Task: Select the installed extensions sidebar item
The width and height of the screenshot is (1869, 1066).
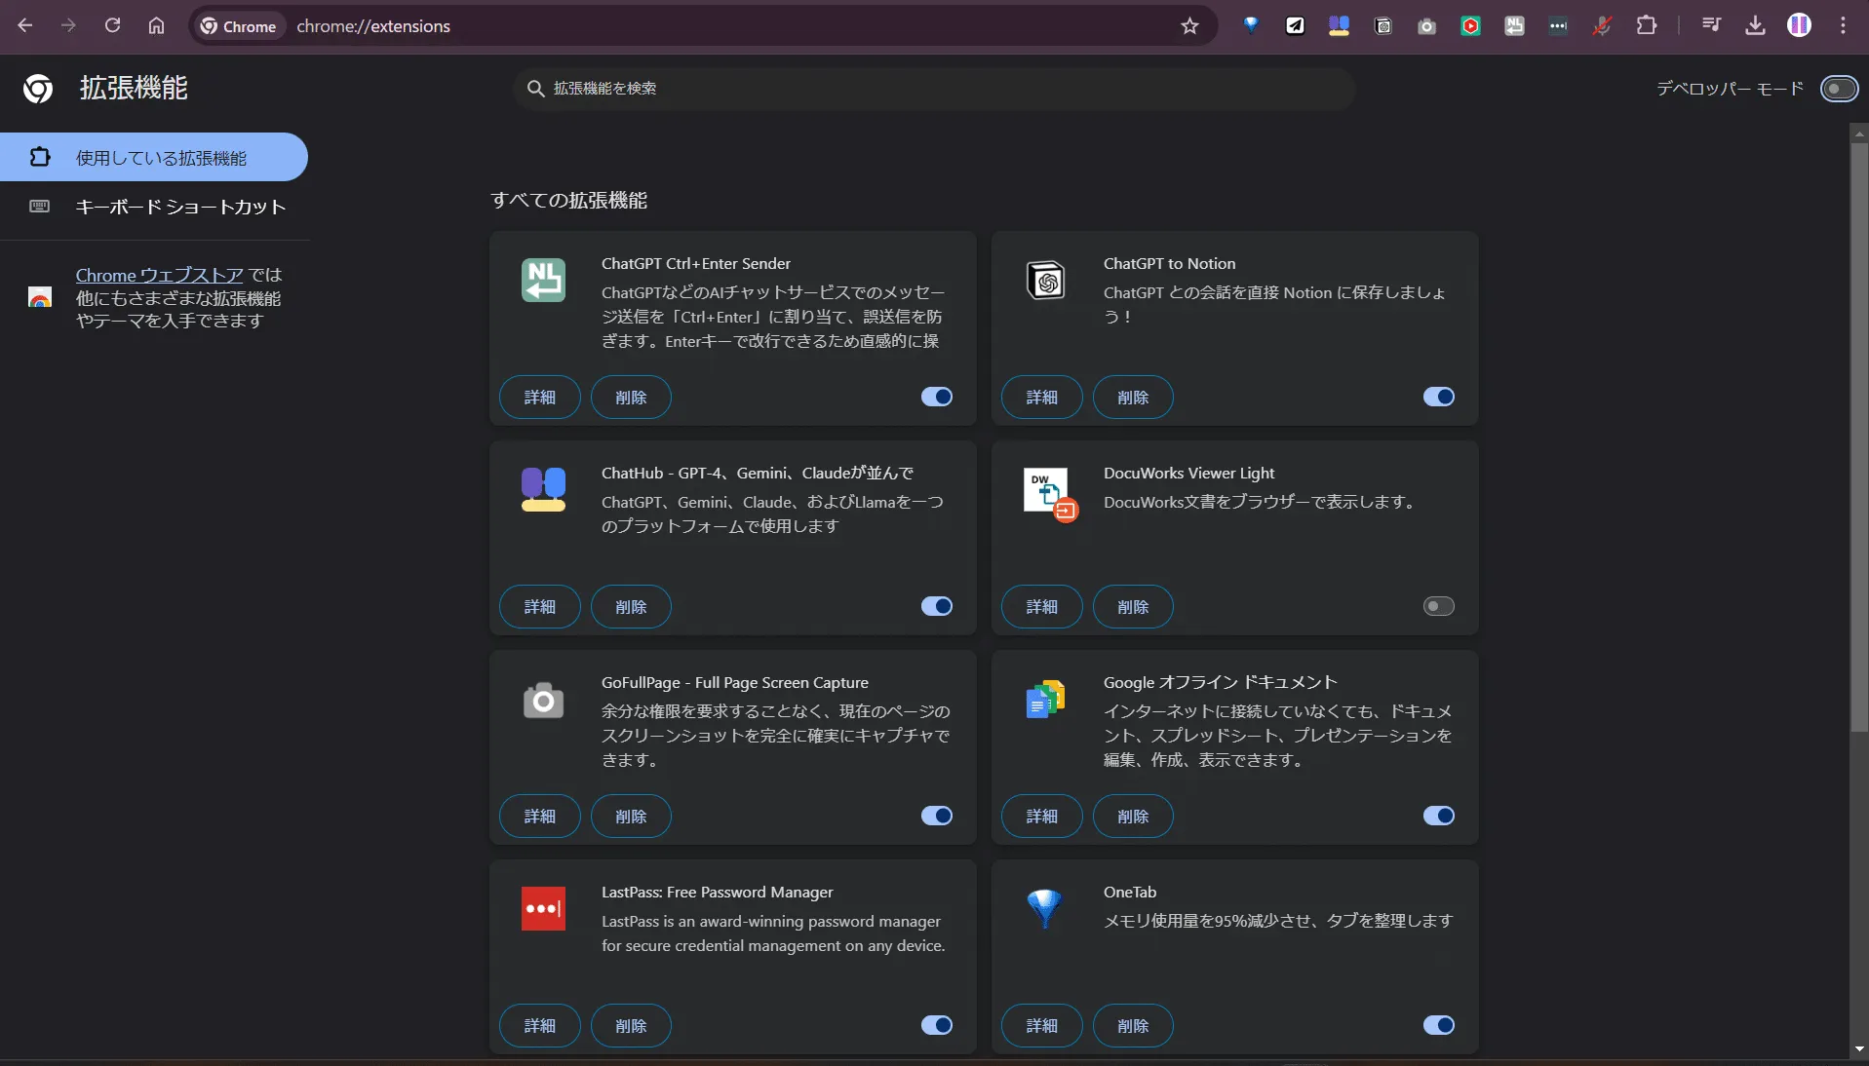Action: pos(161,158)
